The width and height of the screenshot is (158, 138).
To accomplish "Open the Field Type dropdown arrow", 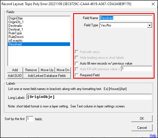I will (149, 25).
